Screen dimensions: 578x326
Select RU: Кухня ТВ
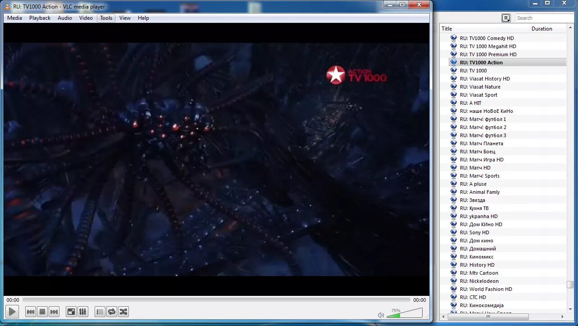(x=474, y=208)
